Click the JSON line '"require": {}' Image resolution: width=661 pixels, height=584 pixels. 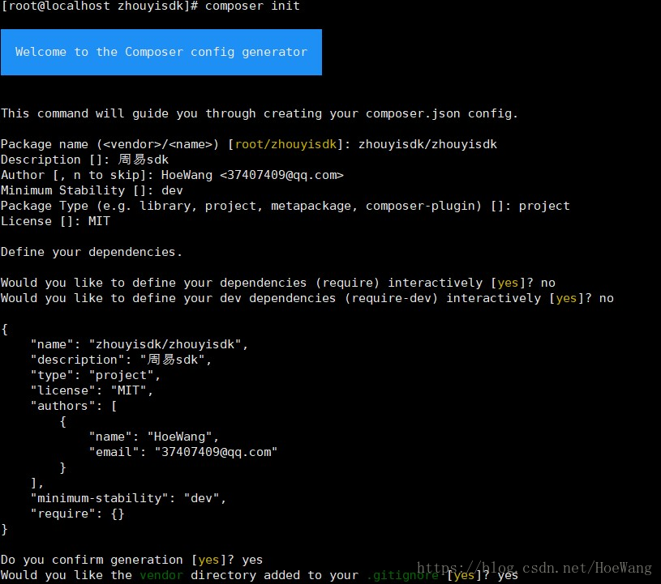77,514
